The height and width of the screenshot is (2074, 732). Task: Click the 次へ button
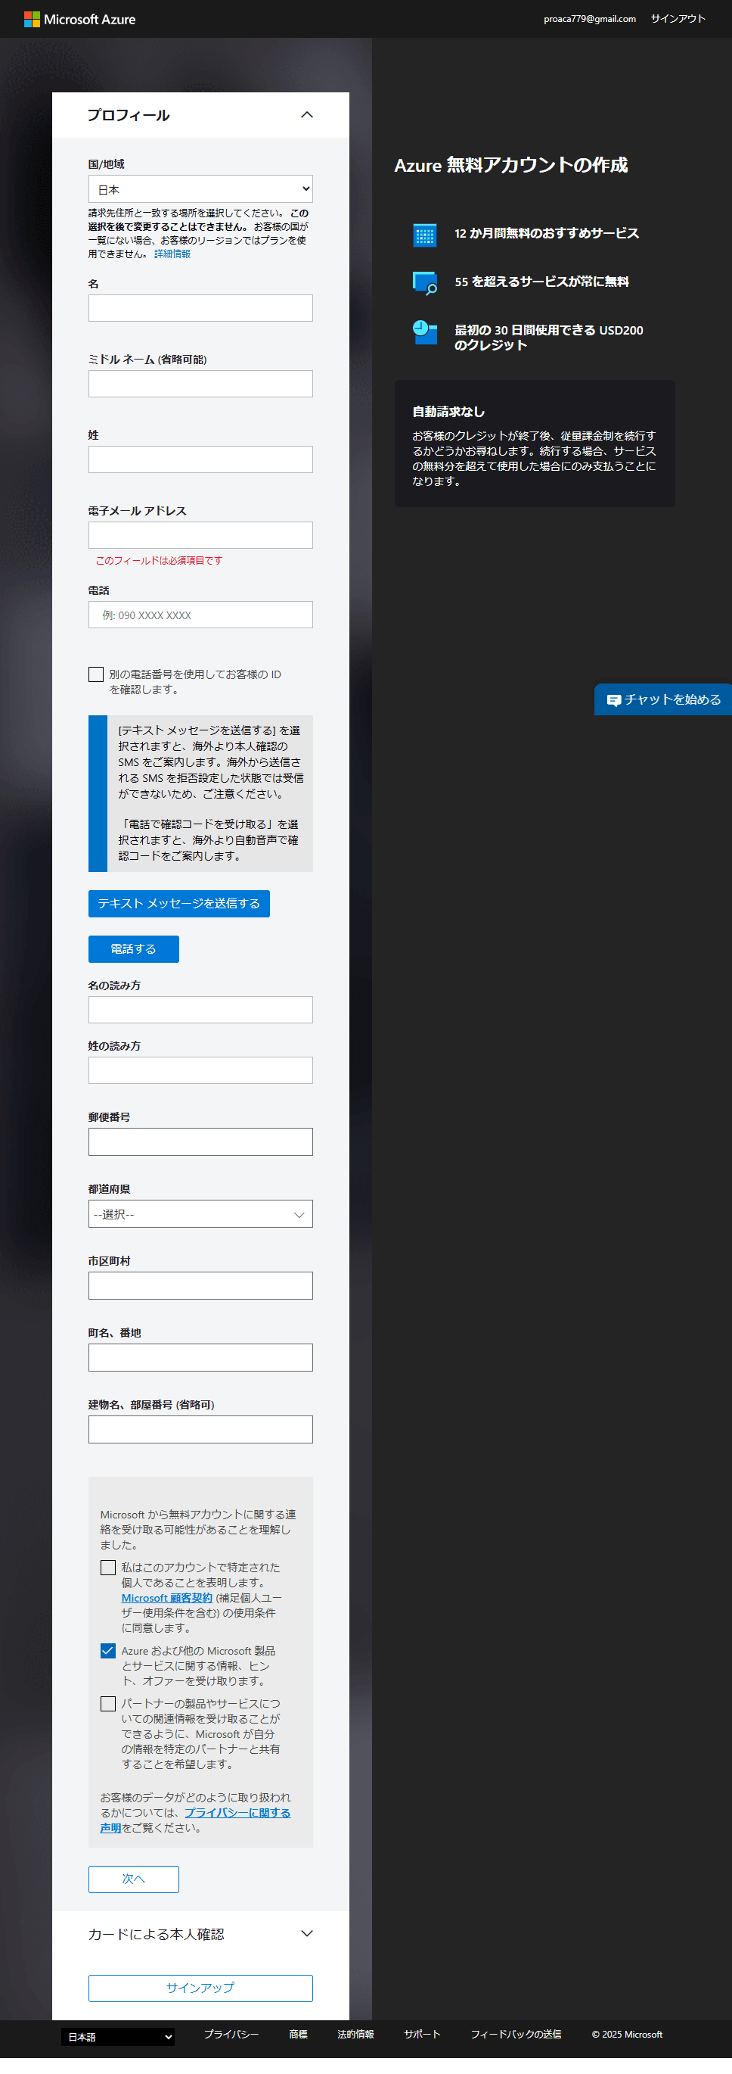tap(134, 1879)
